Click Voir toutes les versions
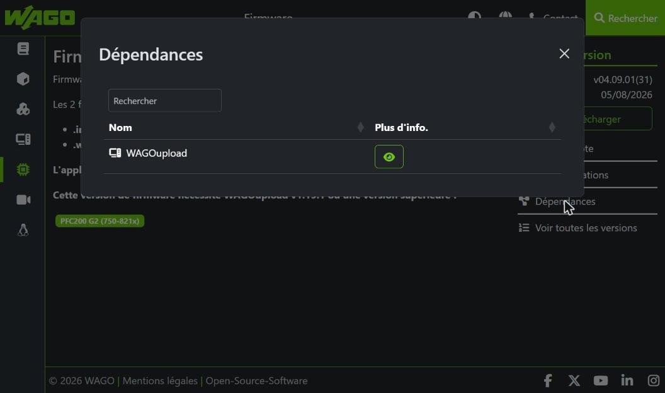This screenshot has width=665, height=393. point(586,227)
